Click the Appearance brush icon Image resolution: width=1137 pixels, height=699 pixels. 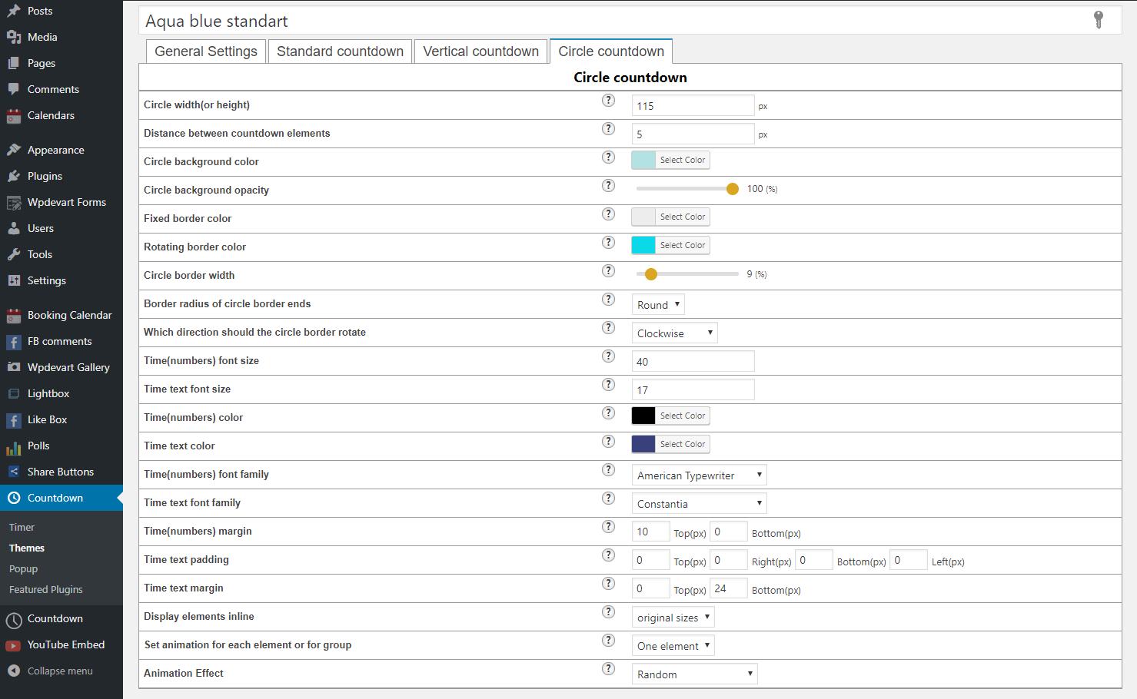pos(14,150)
